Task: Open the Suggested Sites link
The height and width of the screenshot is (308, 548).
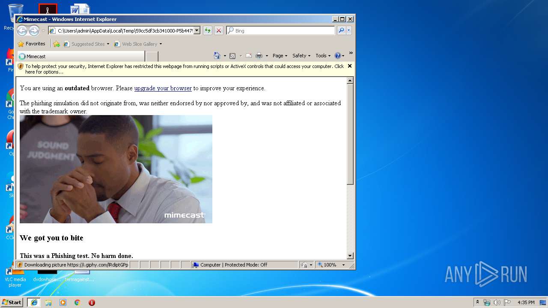Action: (x=86, y=44)
